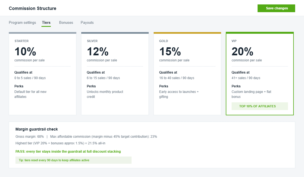Screen dimensions: 304x177
Task: Click '6 to 15 sales / 90 days'
Action: tap(103, 78)
